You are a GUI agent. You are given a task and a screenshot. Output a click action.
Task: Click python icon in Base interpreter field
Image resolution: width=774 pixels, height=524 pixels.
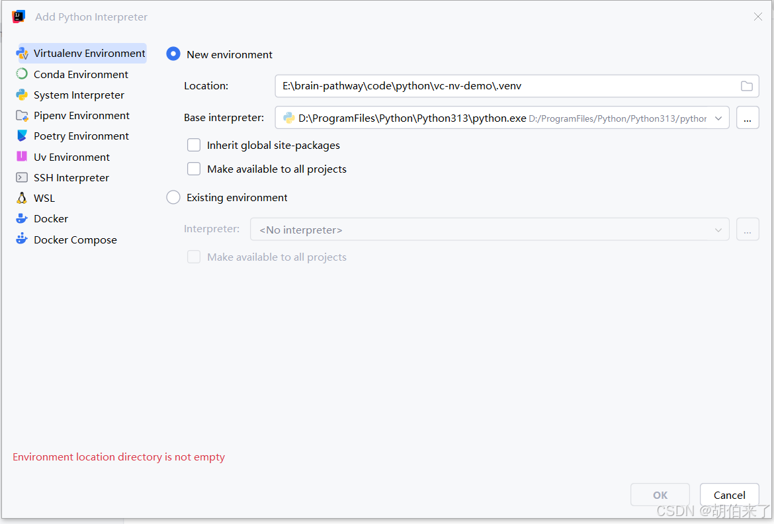tap(289, 118)
